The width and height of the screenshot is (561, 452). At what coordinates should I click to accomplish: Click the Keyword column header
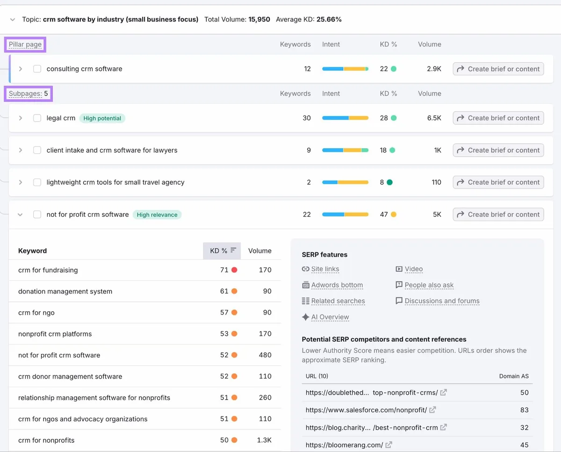click(32, 251)
